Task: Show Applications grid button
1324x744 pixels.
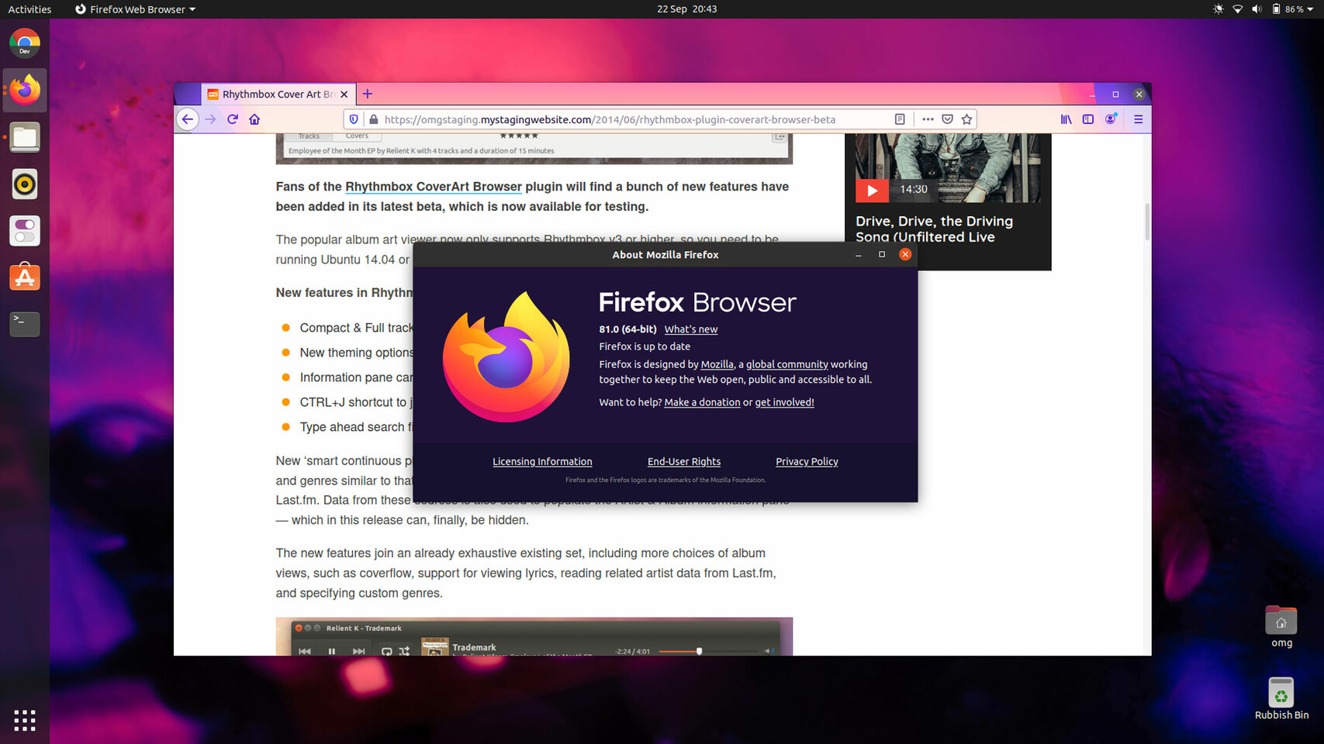Action: [25, 720]
